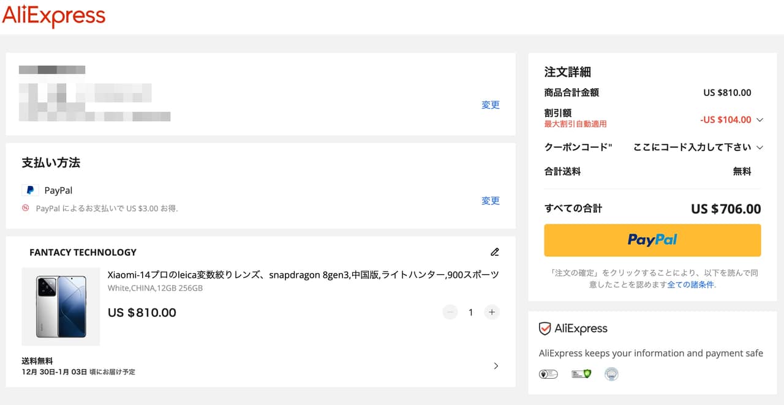Click the Xiaomi-14 product title text
784x405 pixels.
pos(303,275)
